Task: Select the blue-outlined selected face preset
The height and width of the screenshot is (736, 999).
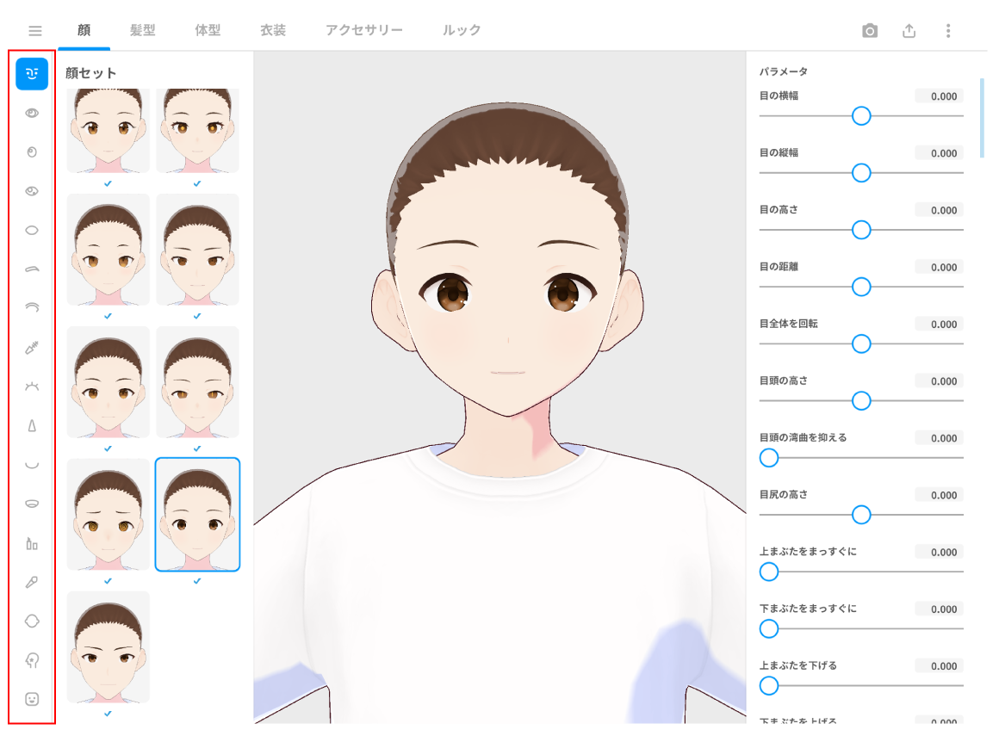Action: [197, 515]
